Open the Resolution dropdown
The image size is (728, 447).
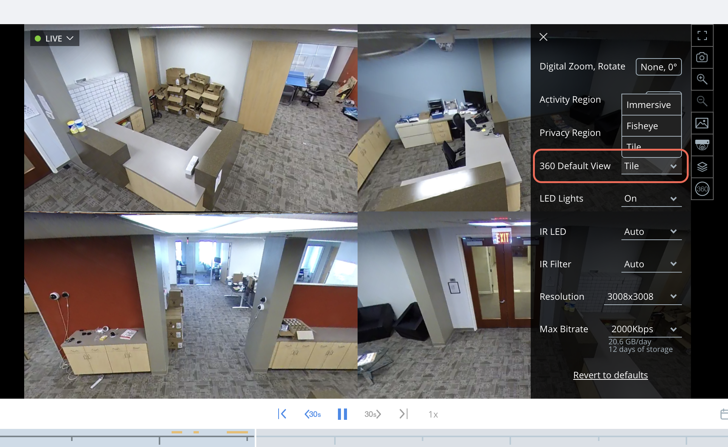643,296
